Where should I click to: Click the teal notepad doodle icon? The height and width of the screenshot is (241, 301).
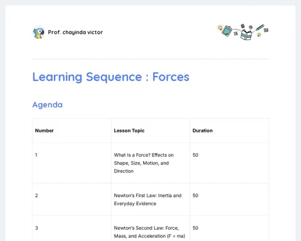click(x=227, y=31)
